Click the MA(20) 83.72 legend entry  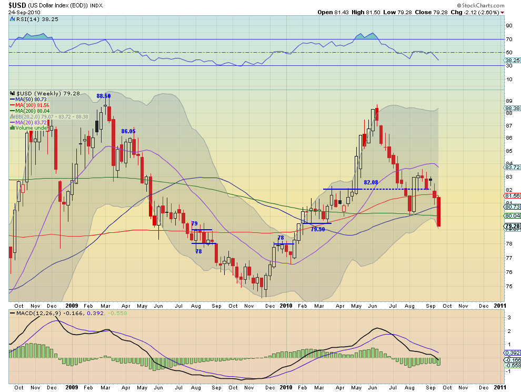pyautogui.click(x=31, y=122)
